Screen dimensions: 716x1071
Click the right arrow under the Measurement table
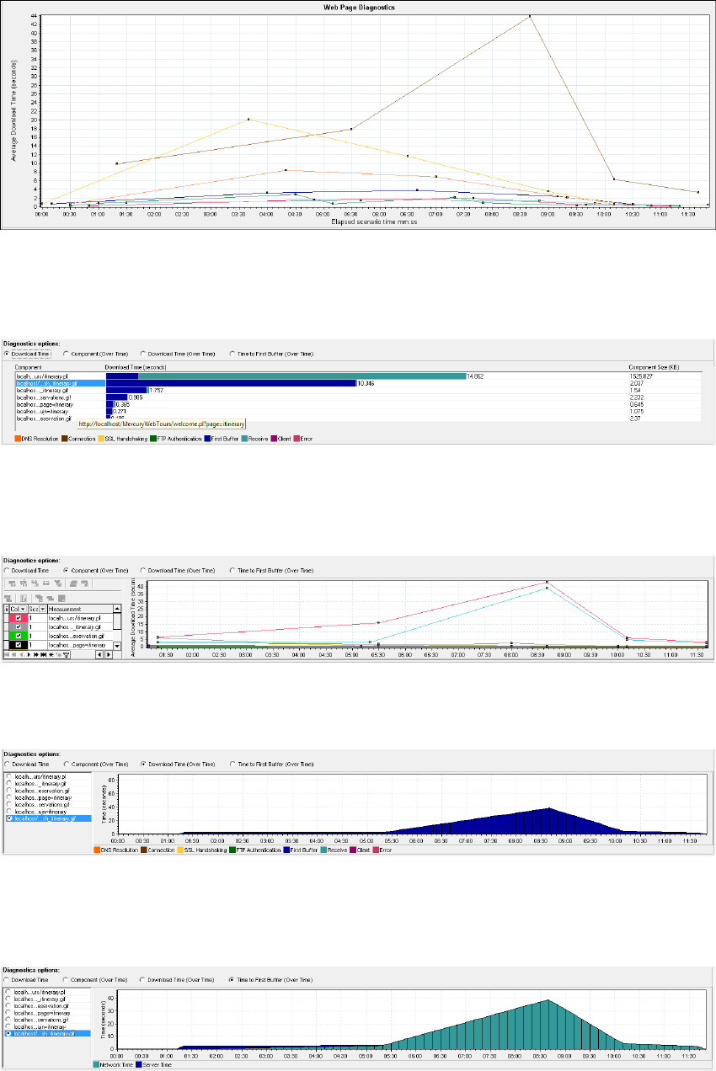[108, 654]
